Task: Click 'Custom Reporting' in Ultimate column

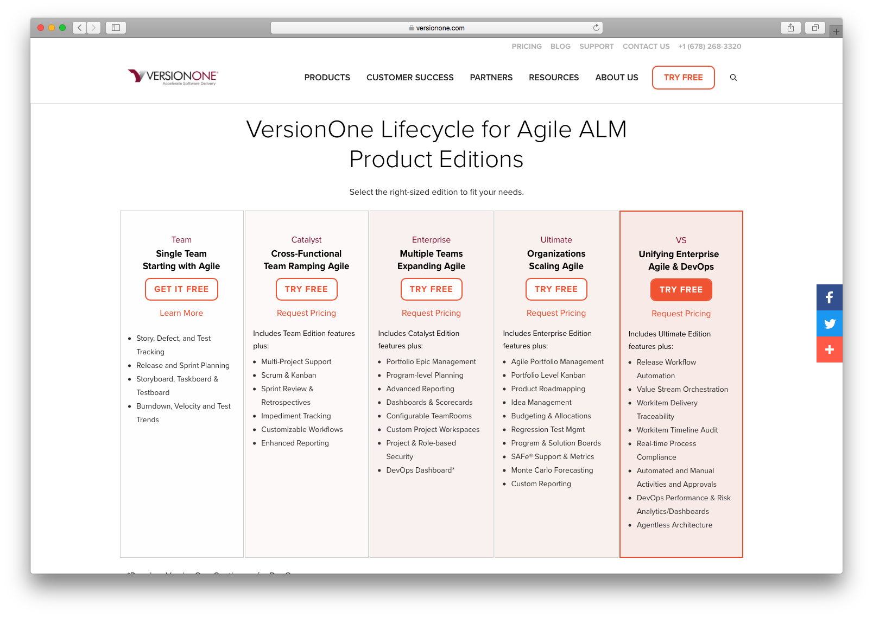Action: coord(541,484)
